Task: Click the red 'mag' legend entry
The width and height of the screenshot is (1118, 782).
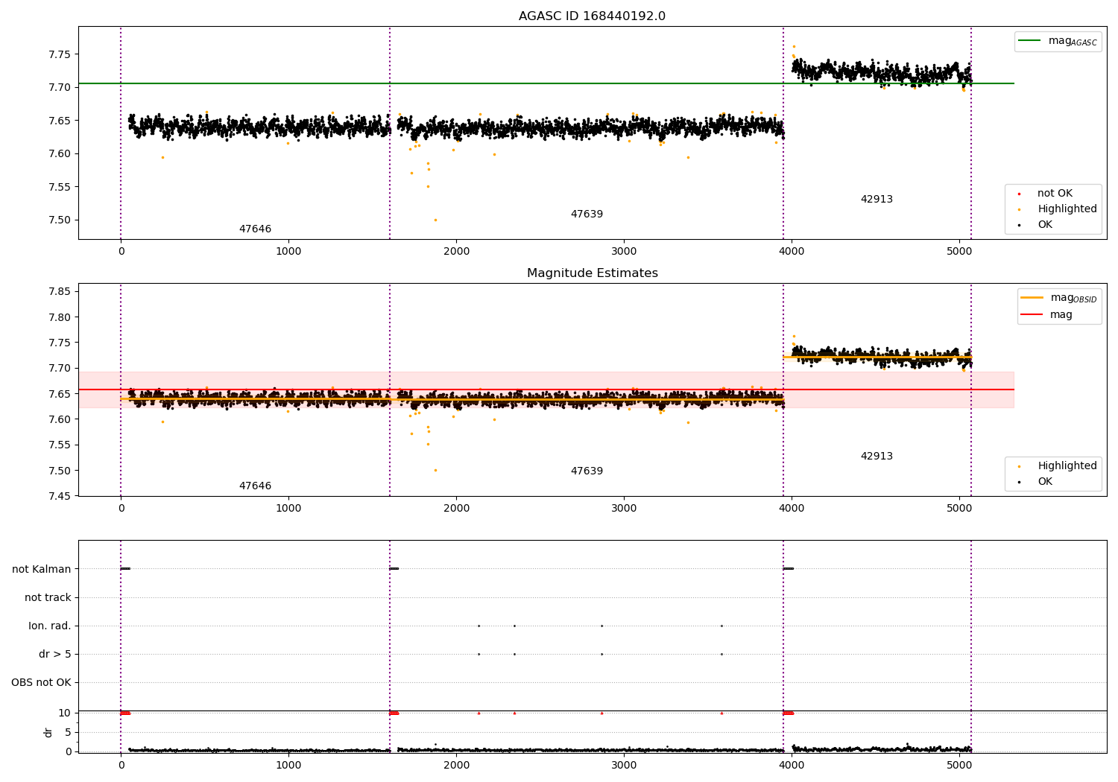Action: 1046,315
